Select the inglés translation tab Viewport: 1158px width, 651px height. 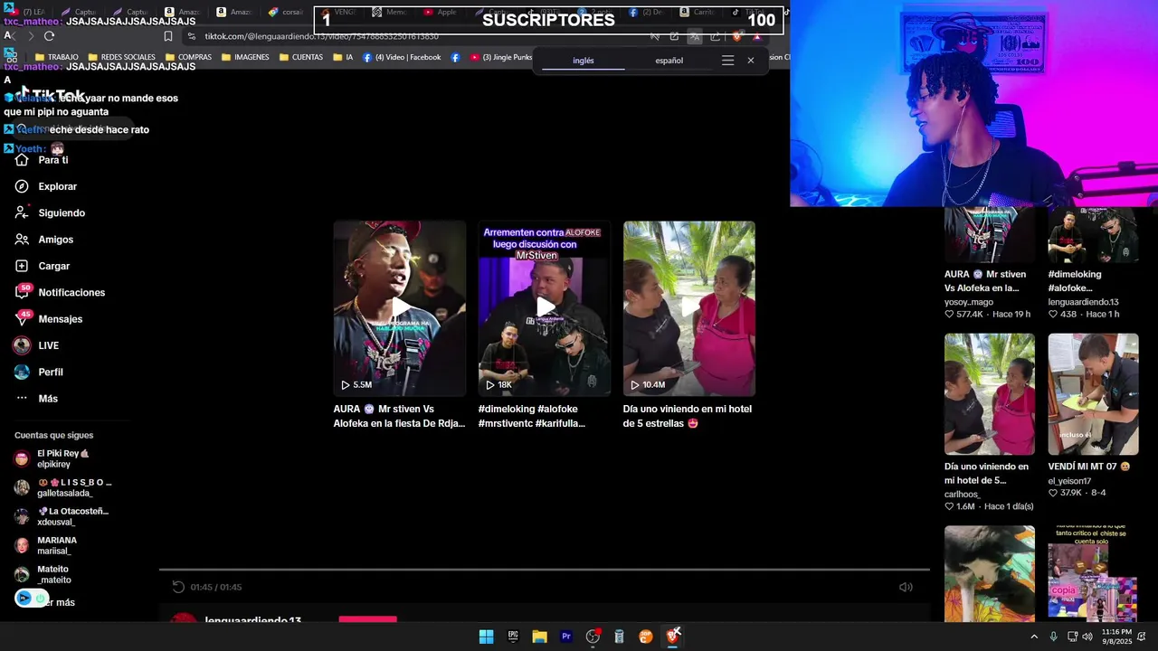click(584, 61)
